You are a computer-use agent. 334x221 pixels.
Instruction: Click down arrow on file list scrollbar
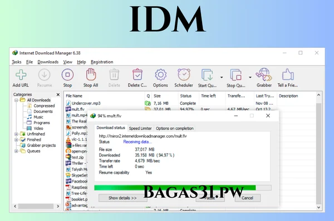[x=318, y=207]
